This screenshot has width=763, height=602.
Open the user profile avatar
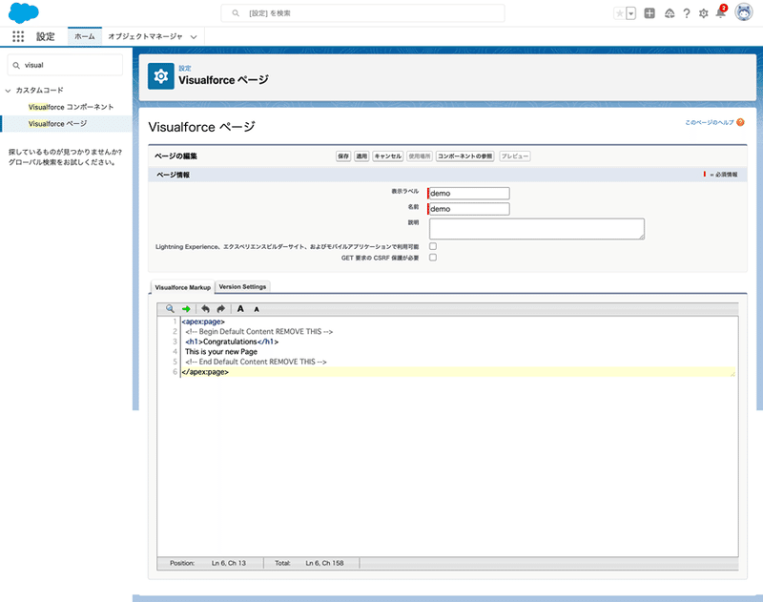(744, 12)
